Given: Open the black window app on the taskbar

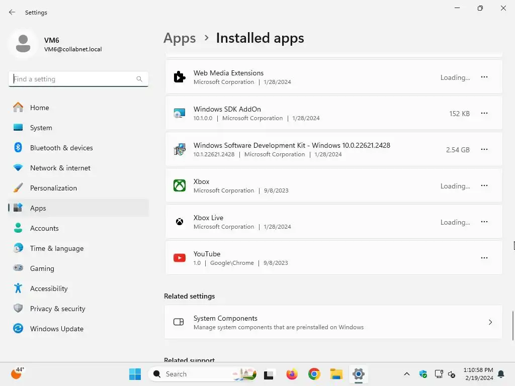Looking at the screenshot, I should tap(269, 375).
